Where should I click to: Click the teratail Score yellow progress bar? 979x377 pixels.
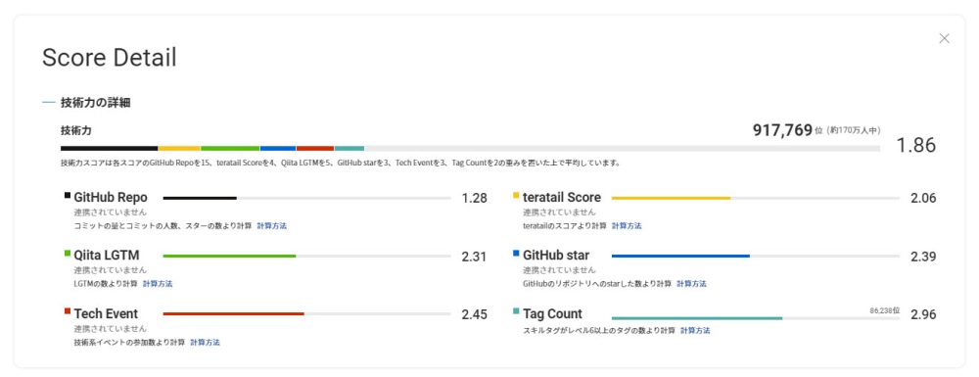pos(756,198)
